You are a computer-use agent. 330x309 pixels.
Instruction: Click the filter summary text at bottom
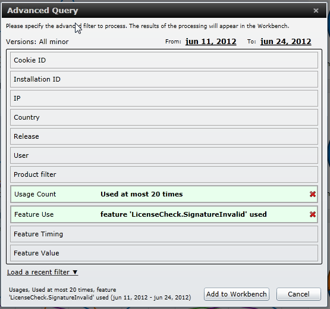pyautogui.click(x=100, y=294)
